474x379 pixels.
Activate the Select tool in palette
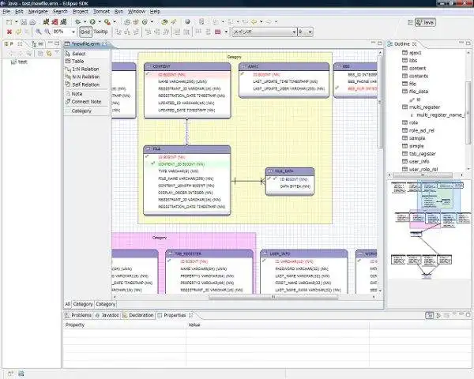[78, 53]
